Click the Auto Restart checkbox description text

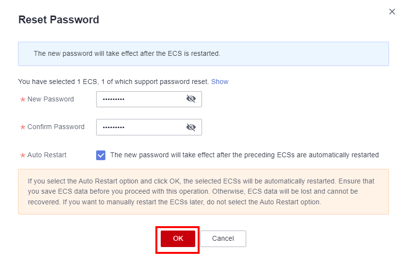click(x=244, y=155)
